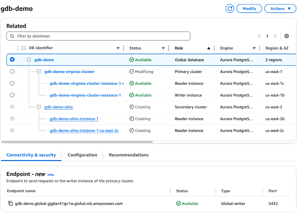Click disabled radio for gdb-demo-ohio cluster

pos(12,107)
